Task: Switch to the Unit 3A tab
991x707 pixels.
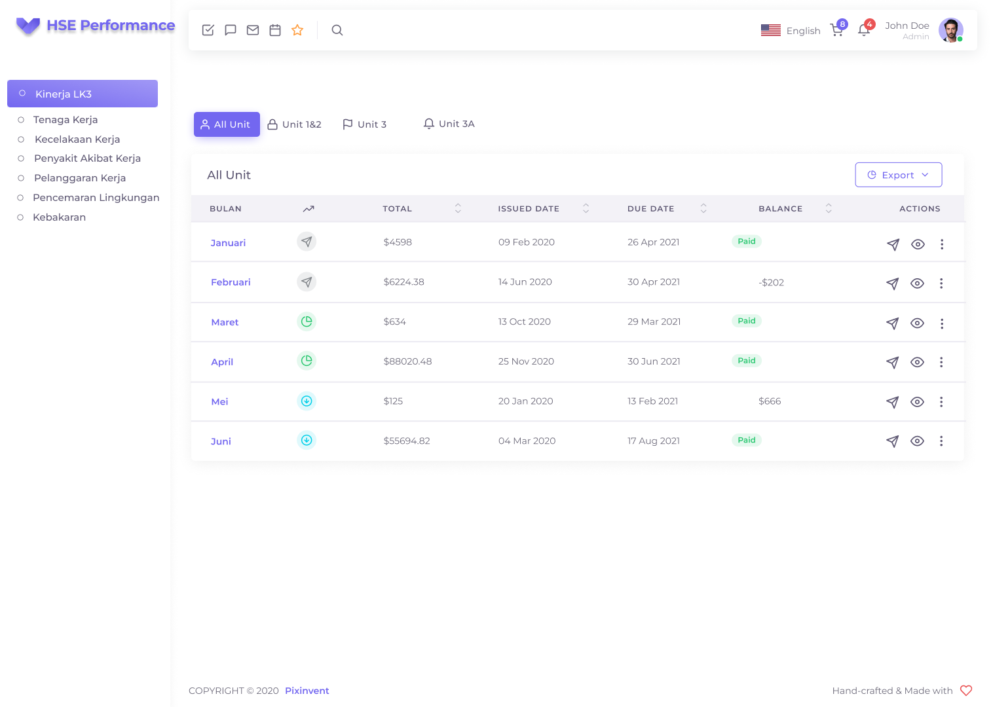Action: (449, 124)
